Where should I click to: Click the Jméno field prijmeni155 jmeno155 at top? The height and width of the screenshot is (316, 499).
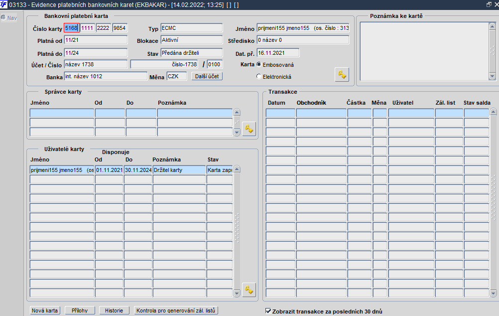[303, 28]
